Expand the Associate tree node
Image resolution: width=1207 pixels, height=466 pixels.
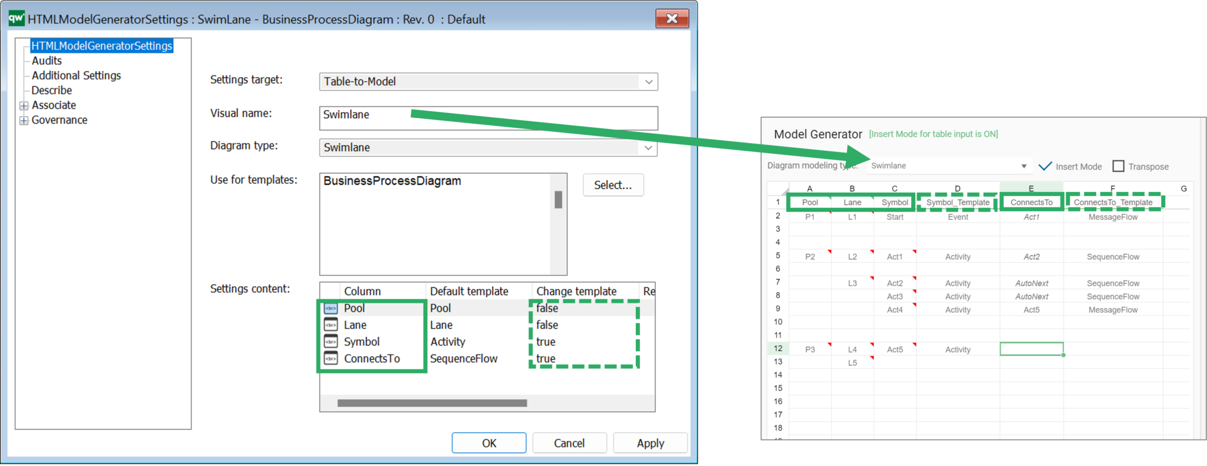[x=24, y=105]
